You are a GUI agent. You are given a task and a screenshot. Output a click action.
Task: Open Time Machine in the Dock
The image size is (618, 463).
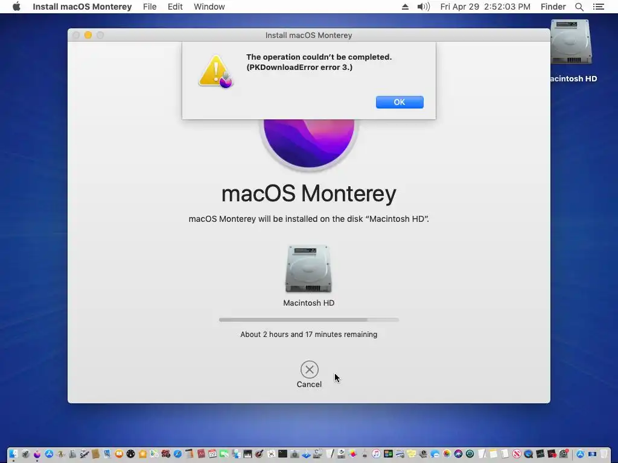point(470,454)
